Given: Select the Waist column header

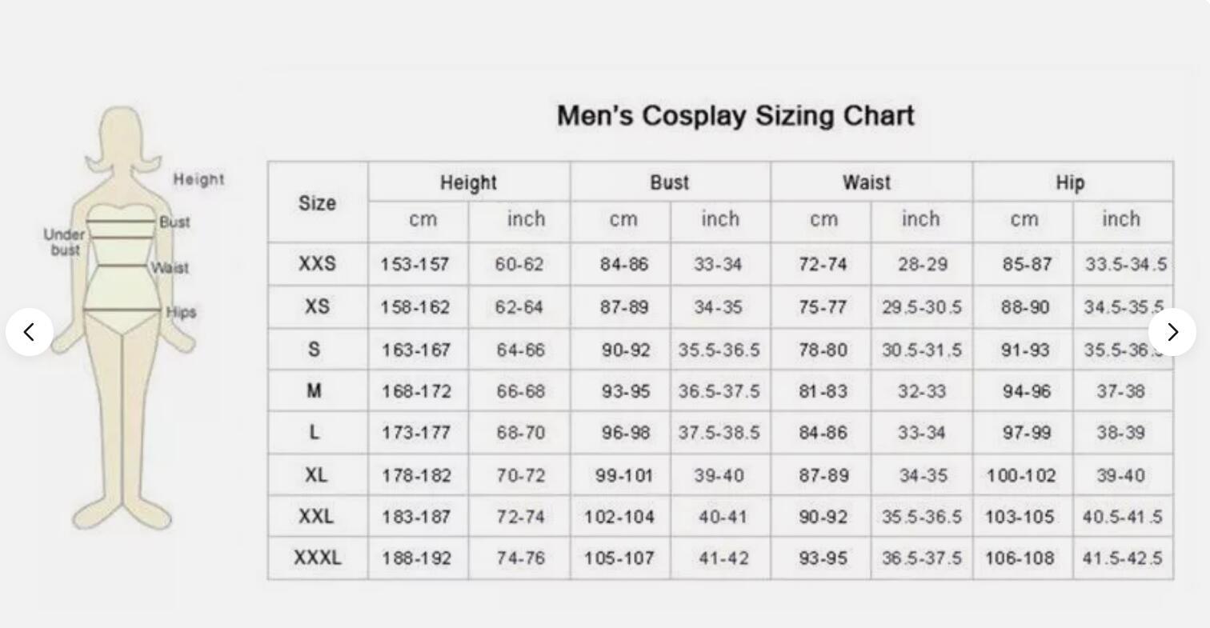Looking at the screenshot, I should (x=867, y=183).
